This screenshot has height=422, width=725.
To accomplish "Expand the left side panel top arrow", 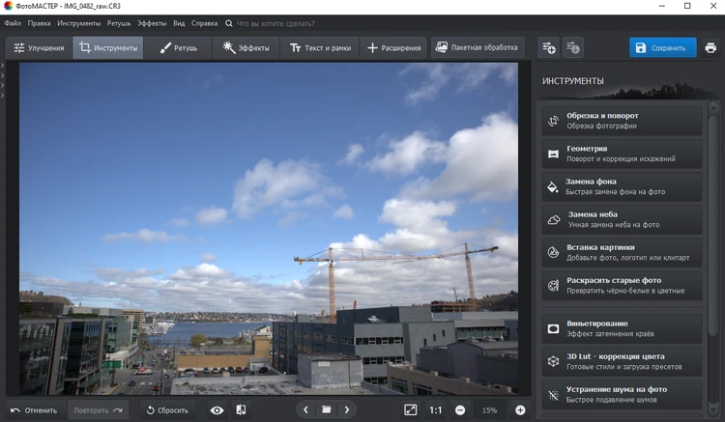I will pos(3,66).
